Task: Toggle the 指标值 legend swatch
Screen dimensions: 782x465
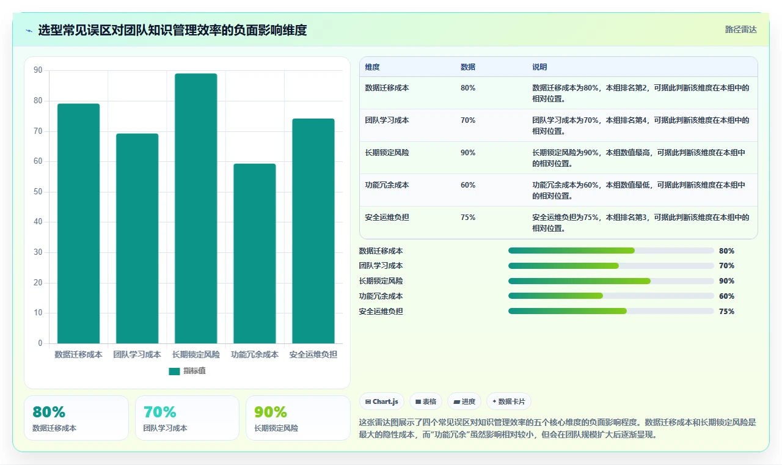Action: [x=174, y=371]
